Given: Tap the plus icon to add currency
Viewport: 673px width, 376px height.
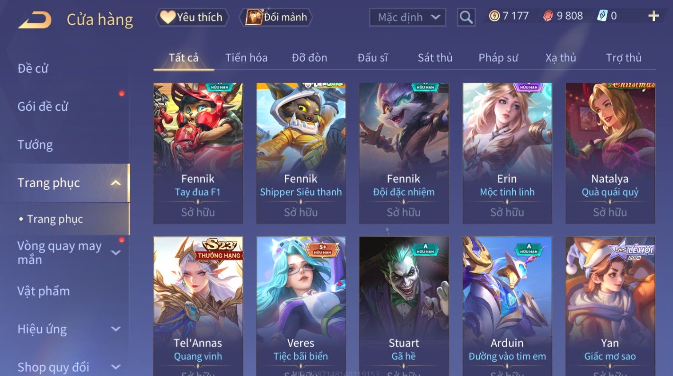Looking at the screenshot, I should coord(653,16).
